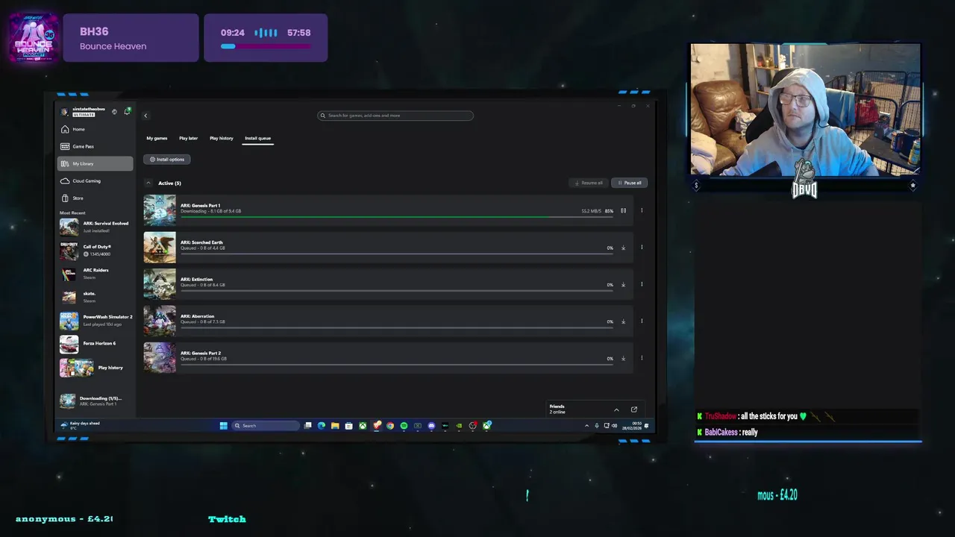Image resolution: width=955 pixels, height=537 pixels.
Task: Open Forza Horizon 6 in Most Recent
Action: point(95,344)
